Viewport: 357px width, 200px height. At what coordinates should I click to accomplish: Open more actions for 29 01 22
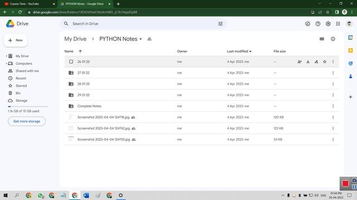coord(333,95)
